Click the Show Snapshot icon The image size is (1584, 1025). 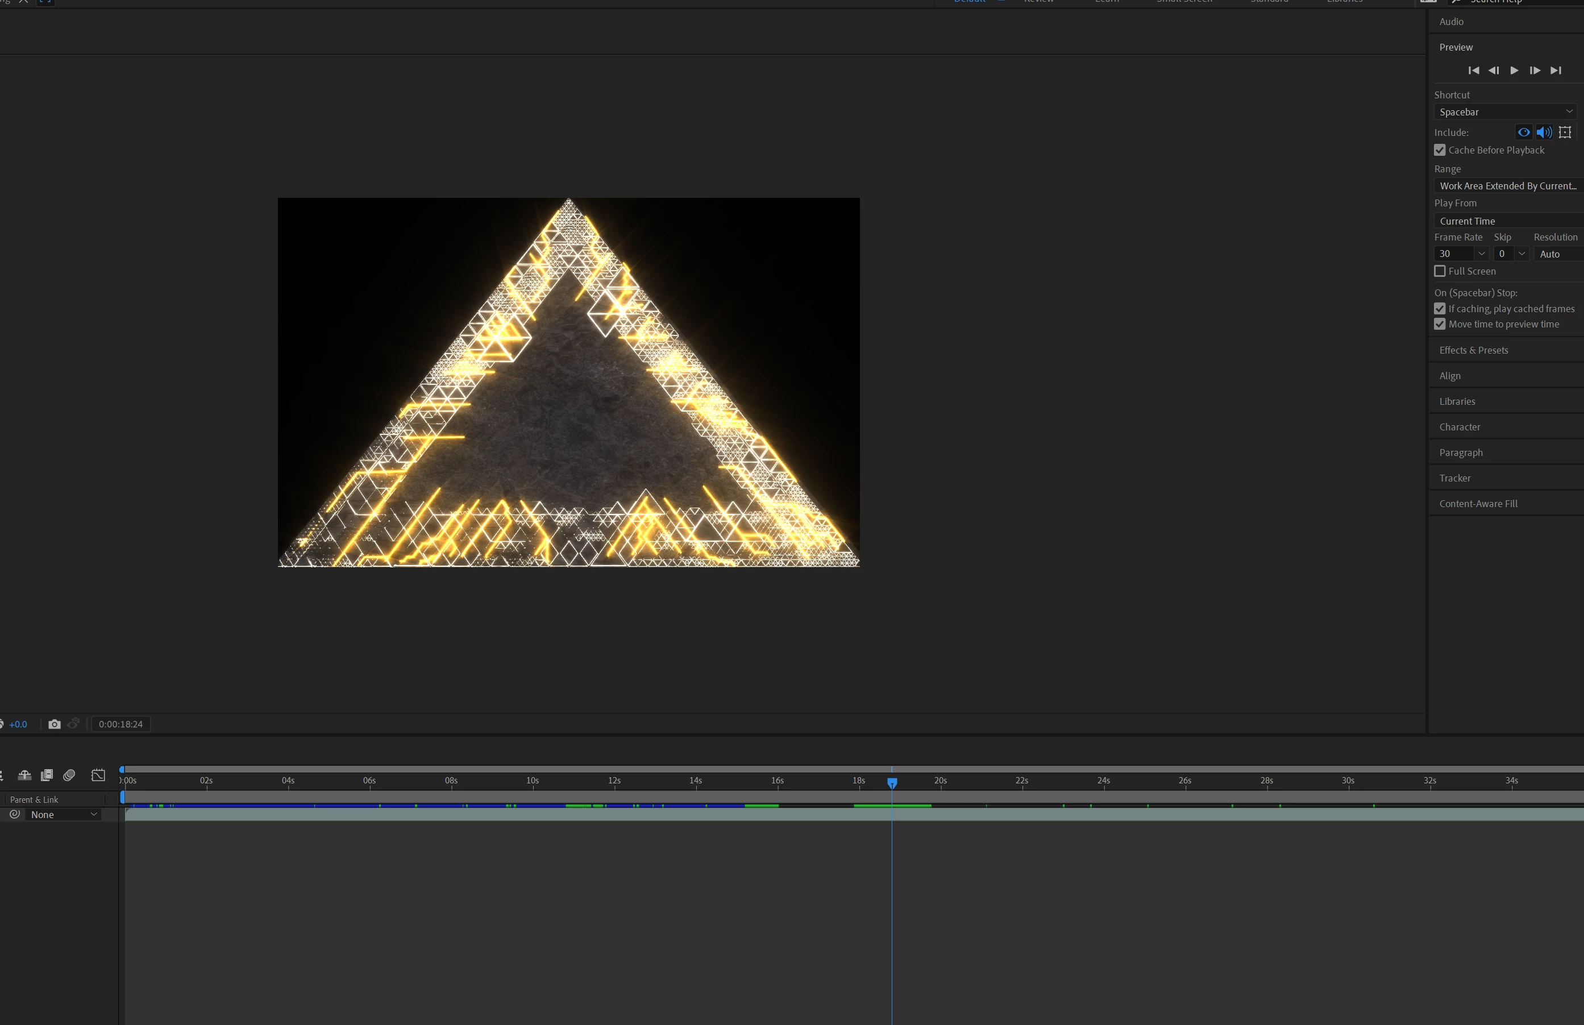point(74,724)
